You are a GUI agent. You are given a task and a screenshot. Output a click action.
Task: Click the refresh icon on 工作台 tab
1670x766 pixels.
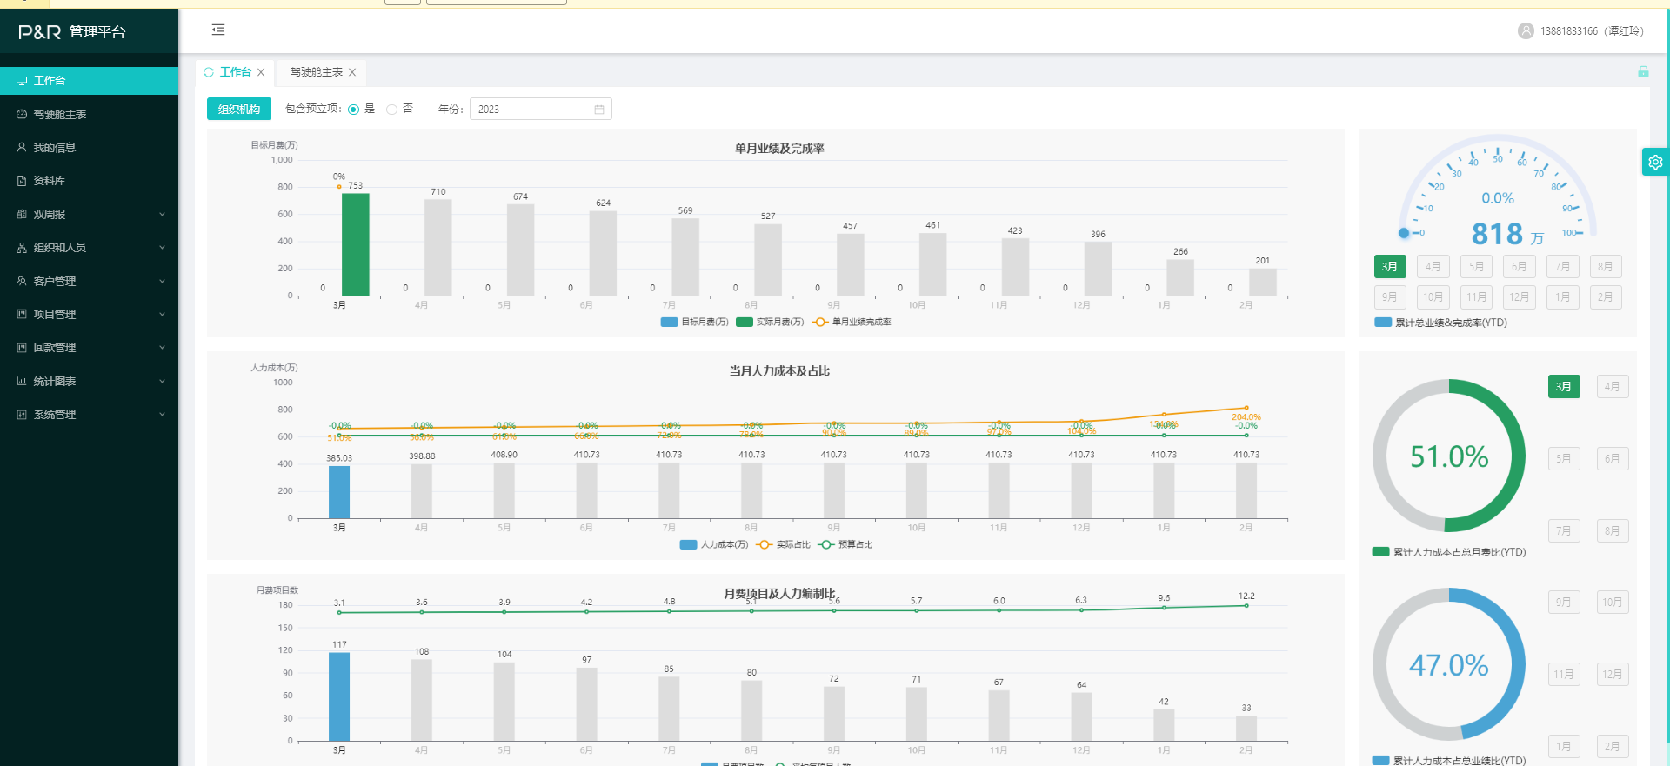209,72
